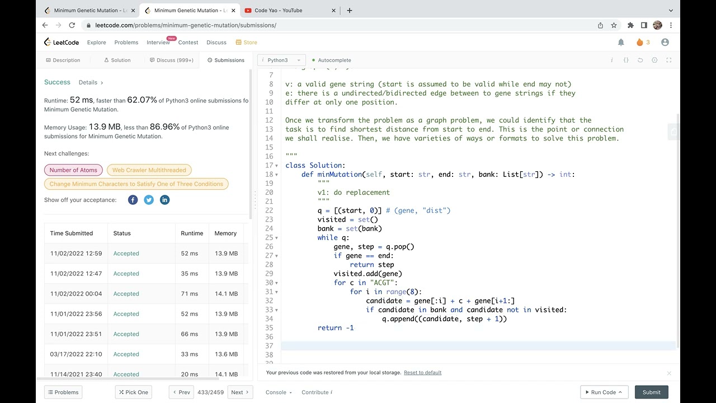
Task: View streak flame icon counter
Action: (x=643, y=42)
